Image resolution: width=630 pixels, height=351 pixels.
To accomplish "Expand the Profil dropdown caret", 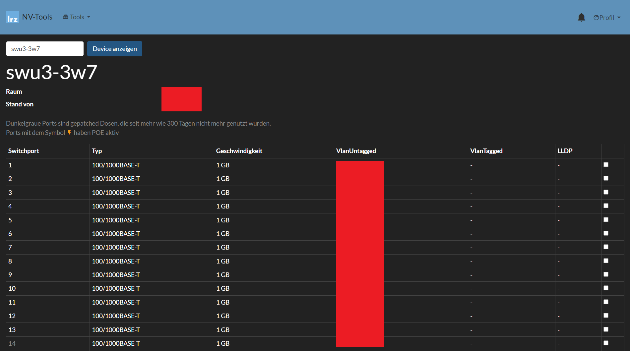I will [x=619, y=18].
